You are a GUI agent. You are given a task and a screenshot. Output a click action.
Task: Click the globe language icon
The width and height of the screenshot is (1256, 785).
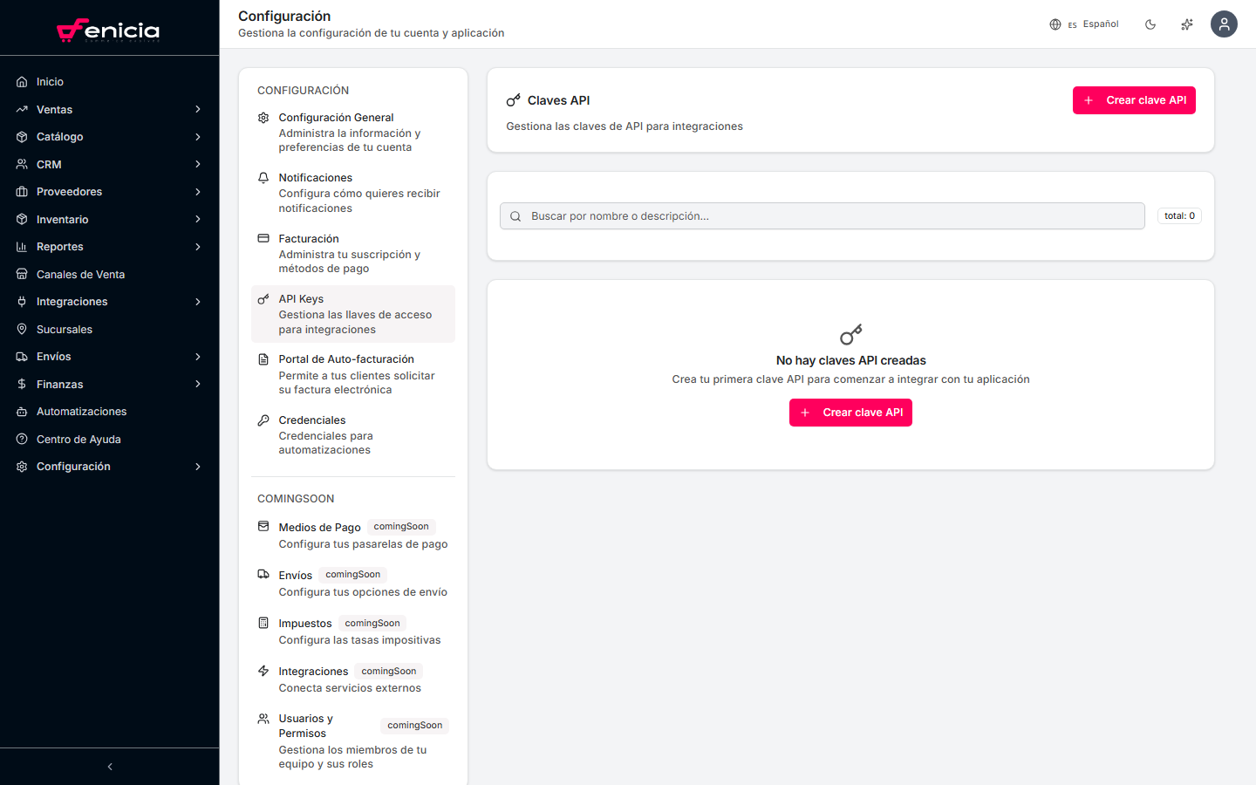point(1055,24)
